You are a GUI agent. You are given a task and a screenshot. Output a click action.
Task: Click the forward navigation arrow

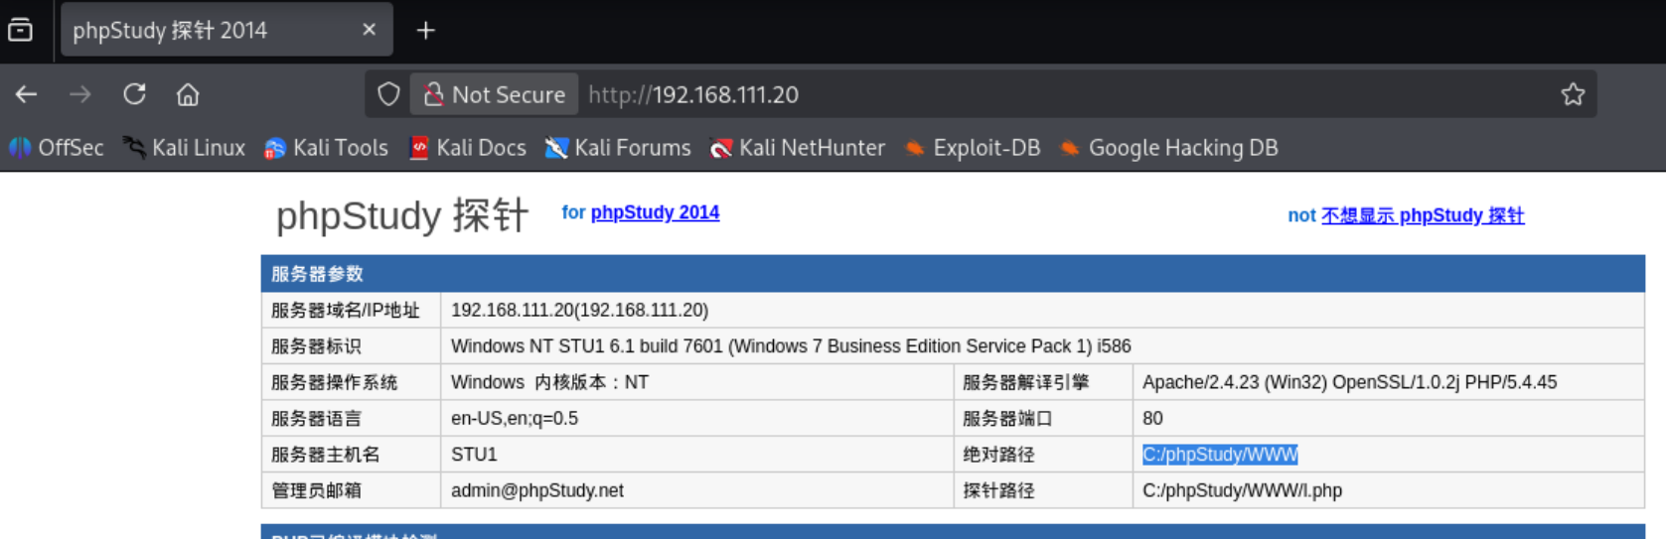tap(80, 94)
